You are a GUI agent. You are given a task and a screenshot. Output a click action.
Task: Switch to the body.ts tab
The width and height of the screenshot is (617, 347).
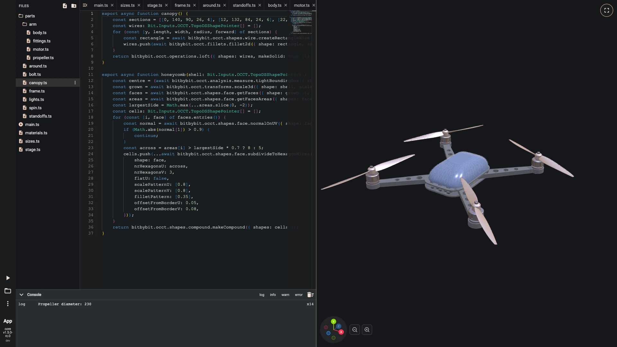click(x=274, y=5)
